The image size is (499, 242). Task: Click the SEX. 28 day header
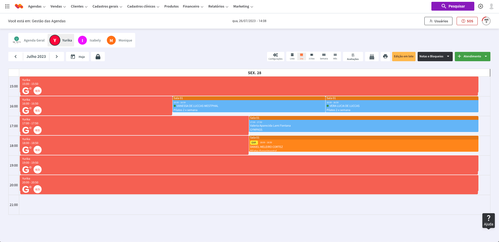click(255, 73)
